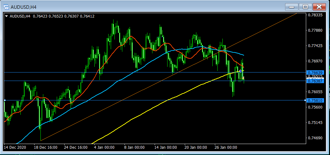
Task: Click the 0.75145 price scale label
Action: pos(315,123)
